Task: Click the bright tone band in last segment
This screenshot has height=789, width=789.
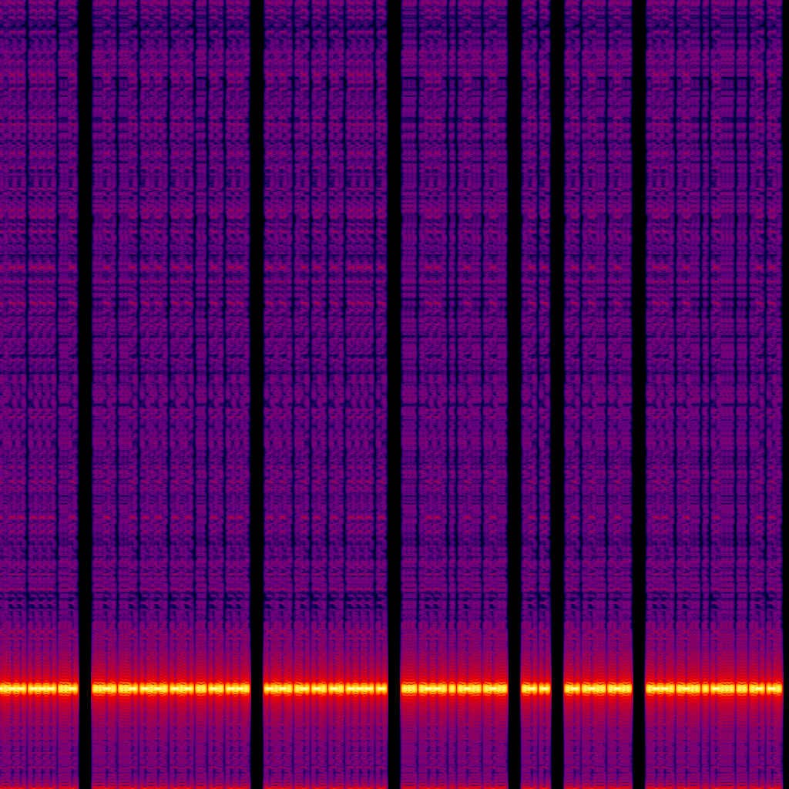Action: point(713,688)
